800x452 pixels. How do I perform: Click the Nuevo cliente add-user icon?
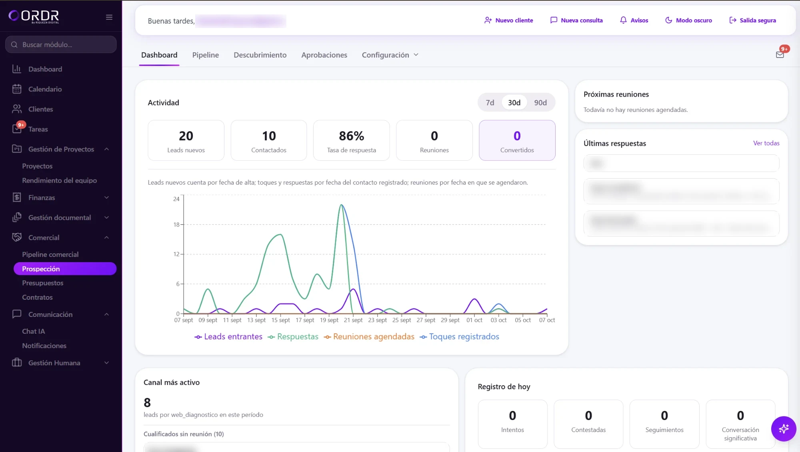click(488, 20)
